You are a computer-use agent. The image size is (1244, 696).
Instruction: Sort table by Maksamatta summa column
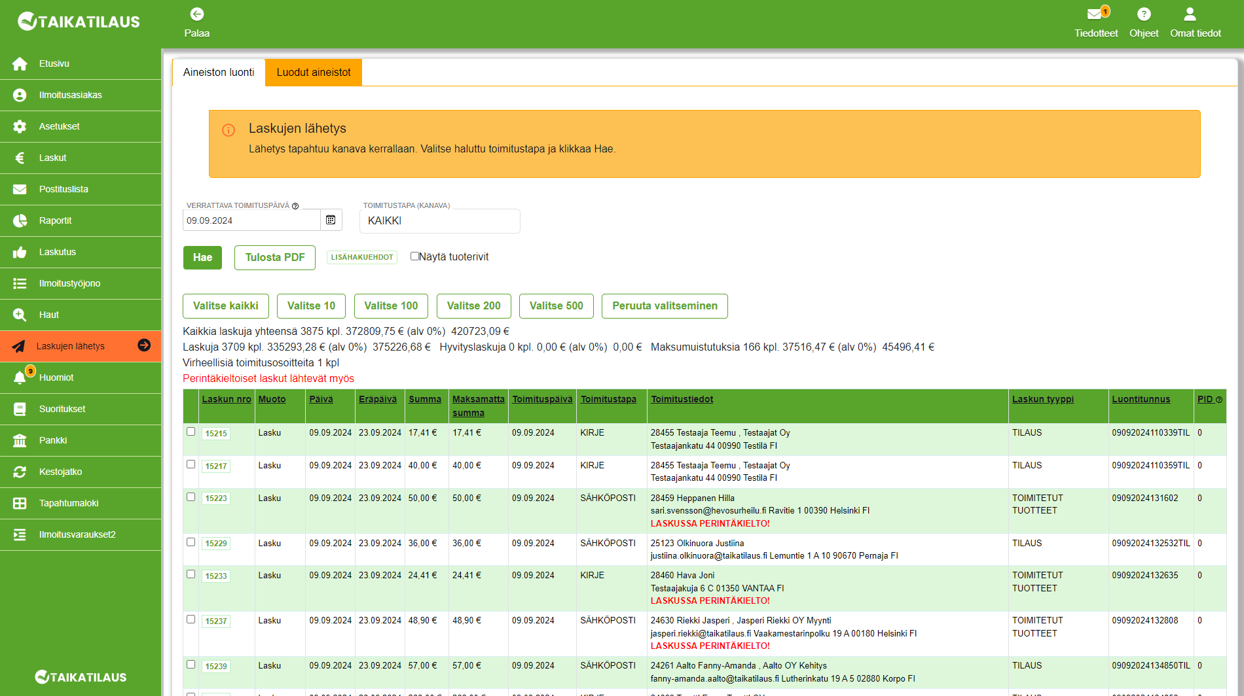click(479, 406)
